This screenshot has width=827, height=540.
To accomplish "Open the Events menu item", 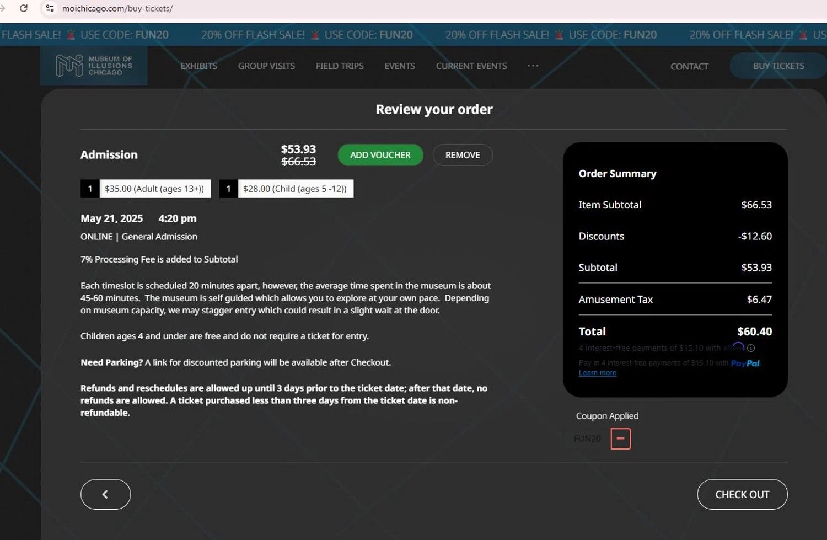I will tap(400, 66).
